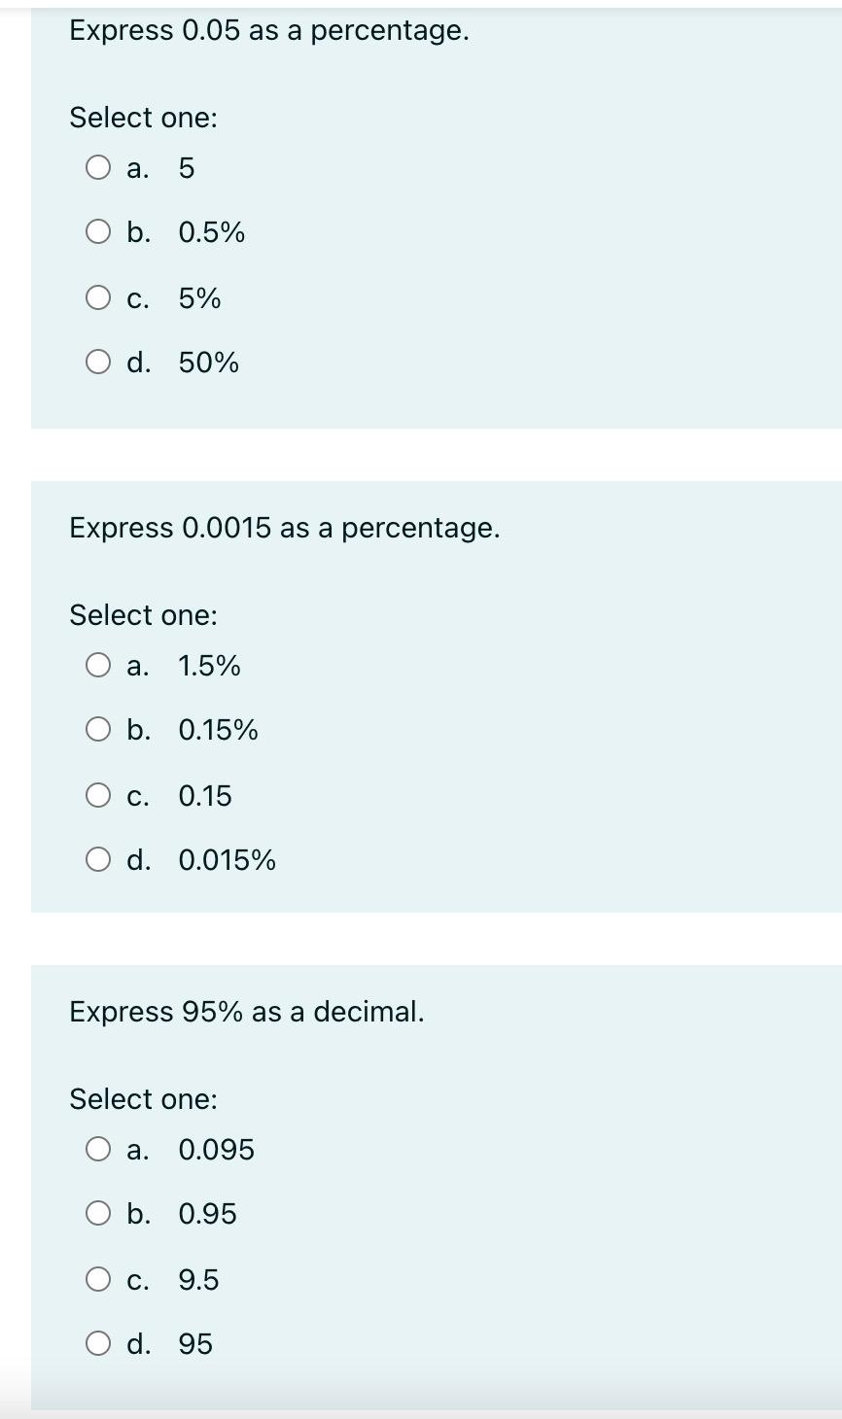The image size is (842, 1419).
Task: Select the 9.5 radio button
Action: pyautogui.click(x=98, y=1279)
